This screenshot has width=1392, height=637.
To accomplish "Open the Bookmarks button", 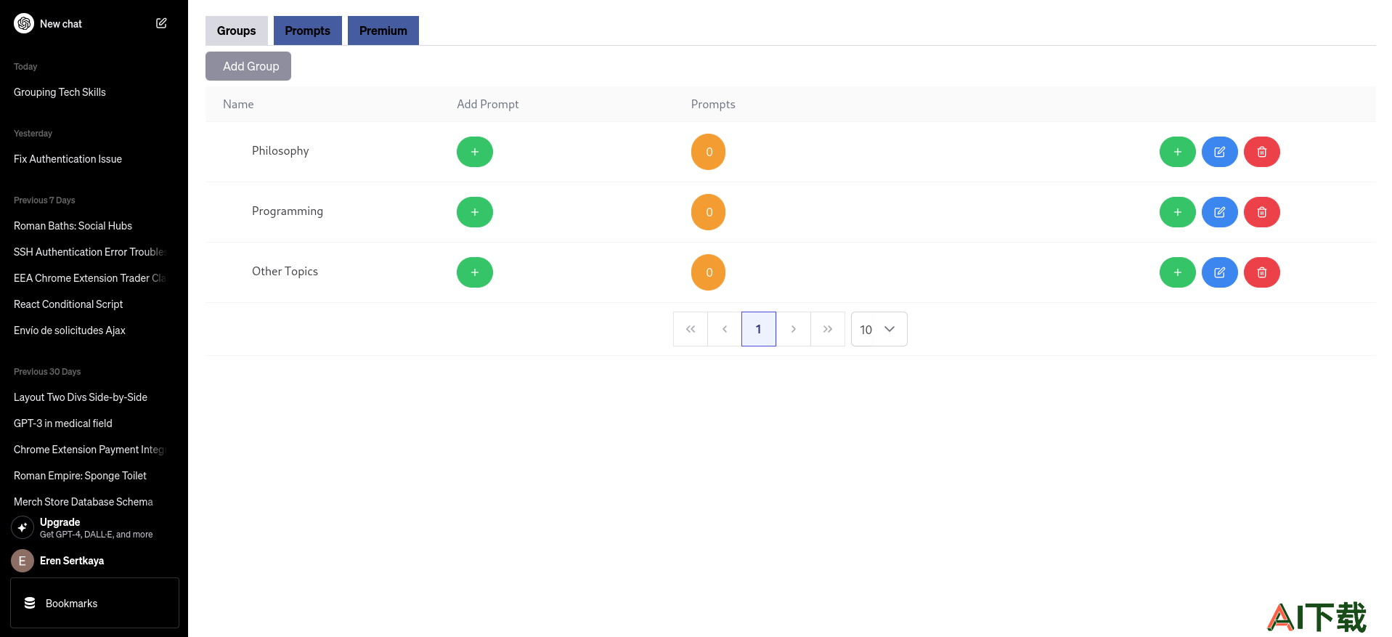I will [x=94, y=603].
